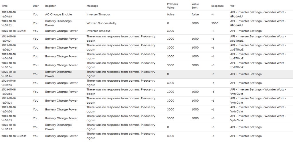Click the Previous Value column header

[x=172, y=6]
